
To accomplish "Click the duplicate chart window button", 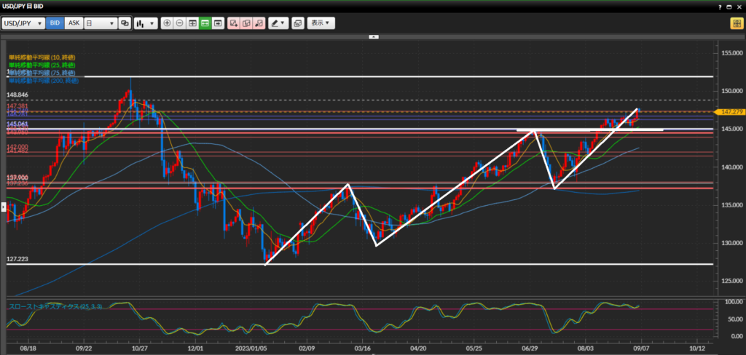I will pos(297,23).
